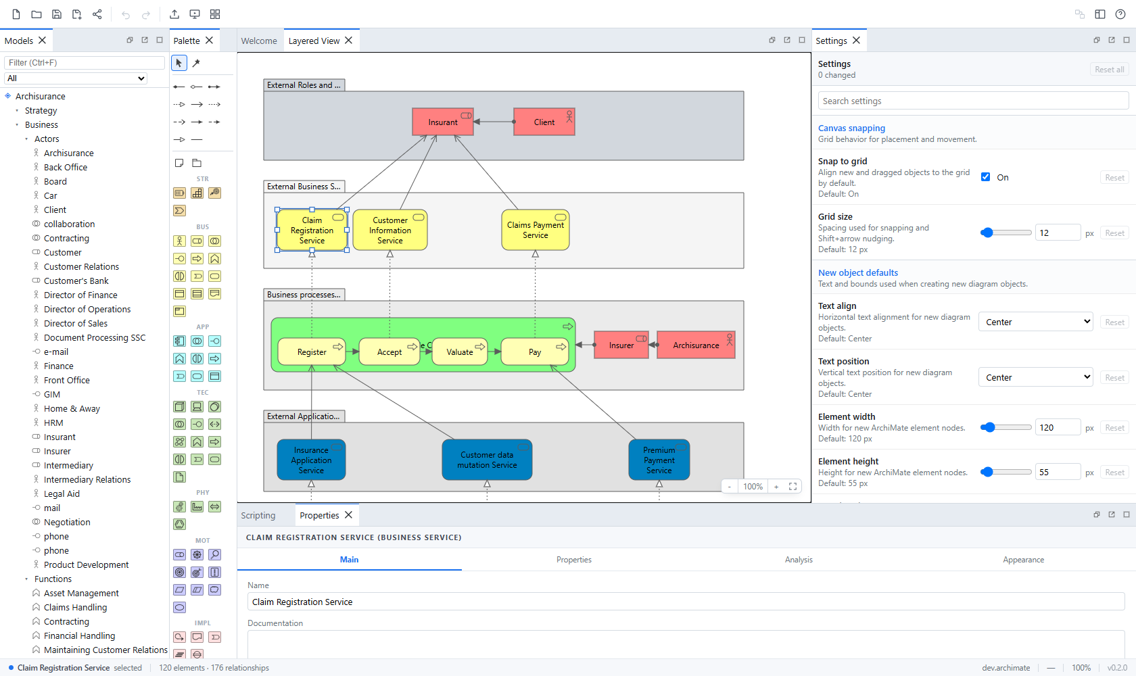
Task: Zoom out the canvas with minus button
Action: coord(730,487)
